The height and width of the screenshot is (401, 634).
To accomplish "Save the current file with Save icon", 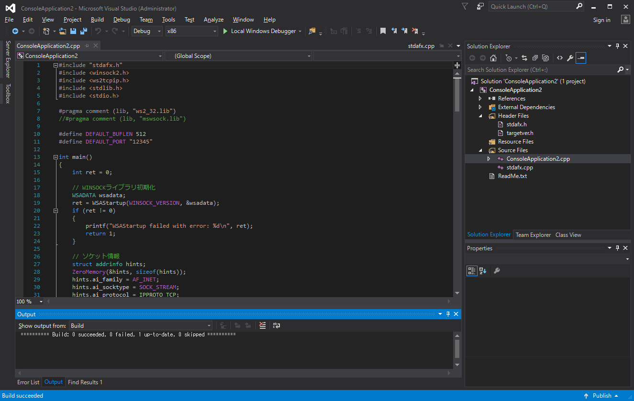I will [73, 31].
